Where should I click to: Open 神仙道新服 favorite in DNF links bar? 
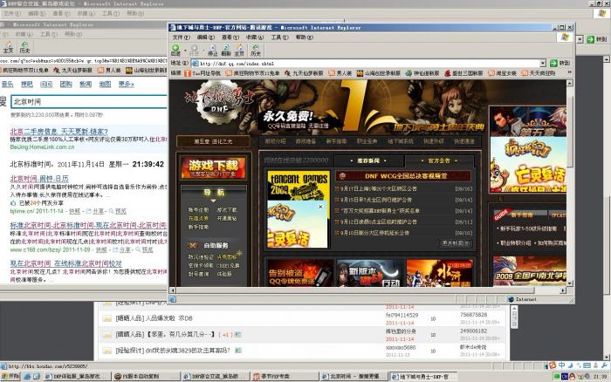422,73
